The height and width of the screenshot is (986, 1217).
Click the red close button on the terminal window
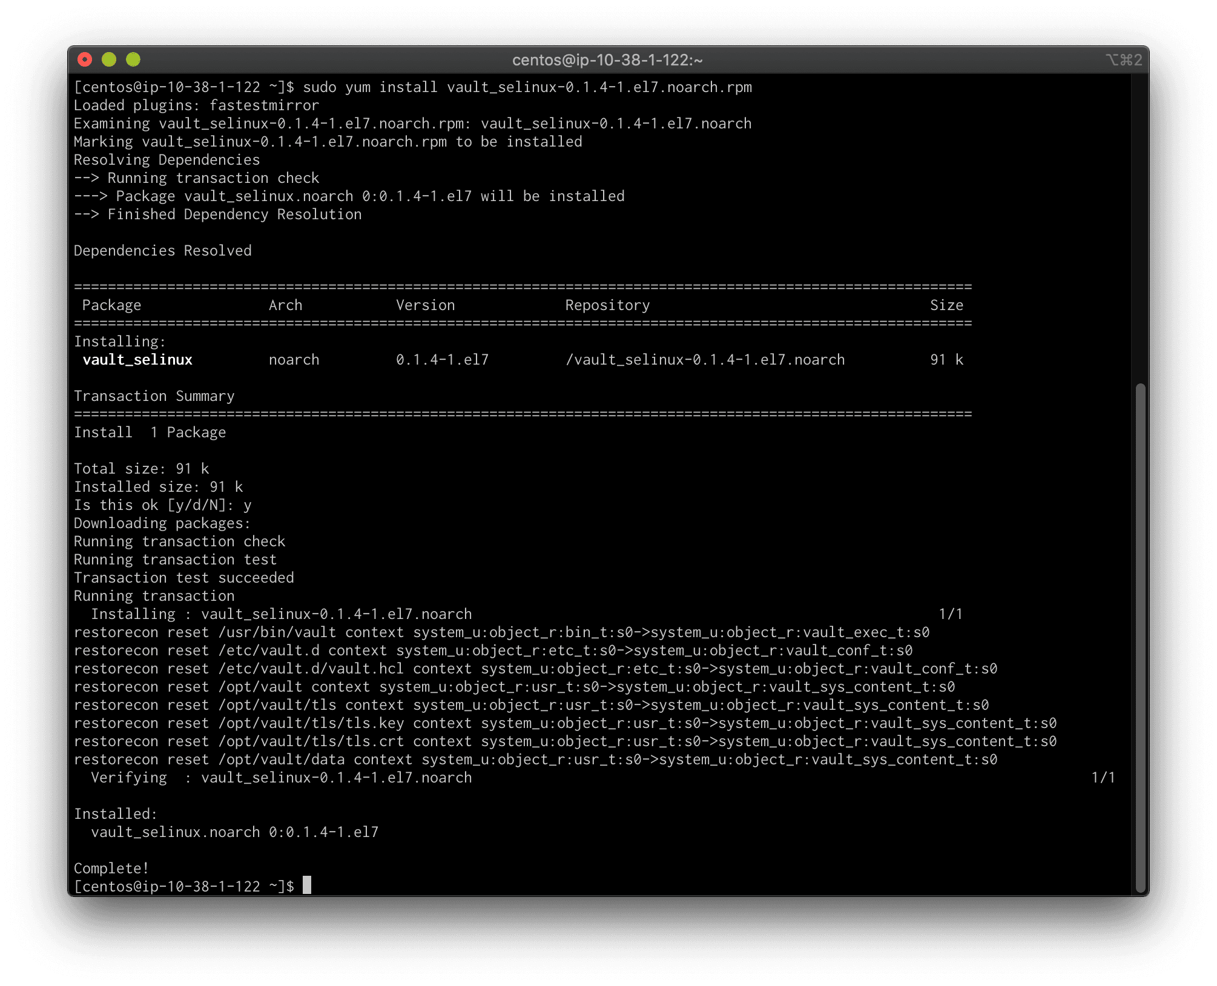pyautogui.click(x=85, y=59)
